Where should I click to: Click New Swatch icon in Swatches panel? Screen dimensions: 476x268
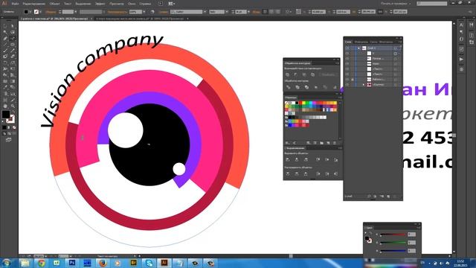click(x=328, y=143)
